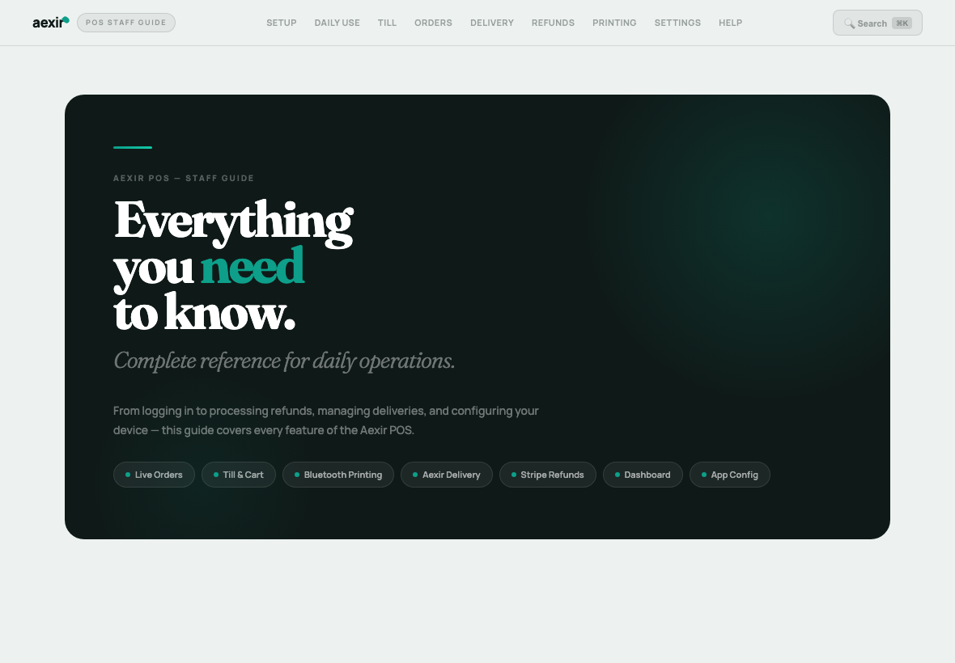Image resolution: width=955 pixels, height=663 pixels.
Task: Open the POS Staff Guide badge
Action: (x=126, y=23)
